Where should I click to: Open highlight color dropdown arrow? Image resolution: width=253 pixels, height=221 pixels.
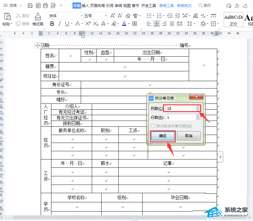pos(118,24)
